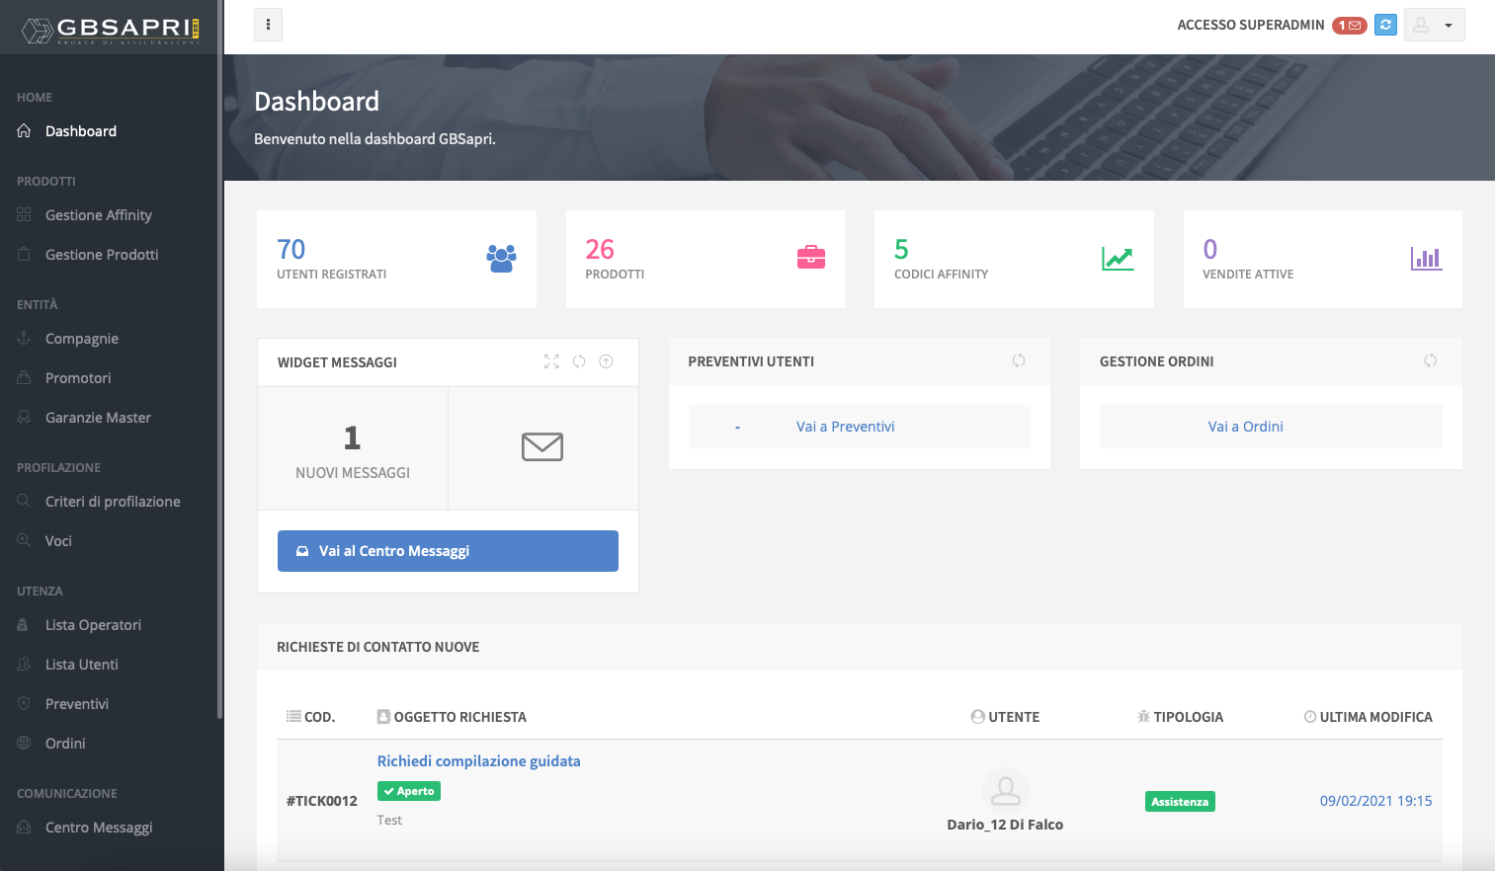Collapse the Widget Messaggi panel
The height and width of the screenshot is (871, 1495).
click(606, 361)
